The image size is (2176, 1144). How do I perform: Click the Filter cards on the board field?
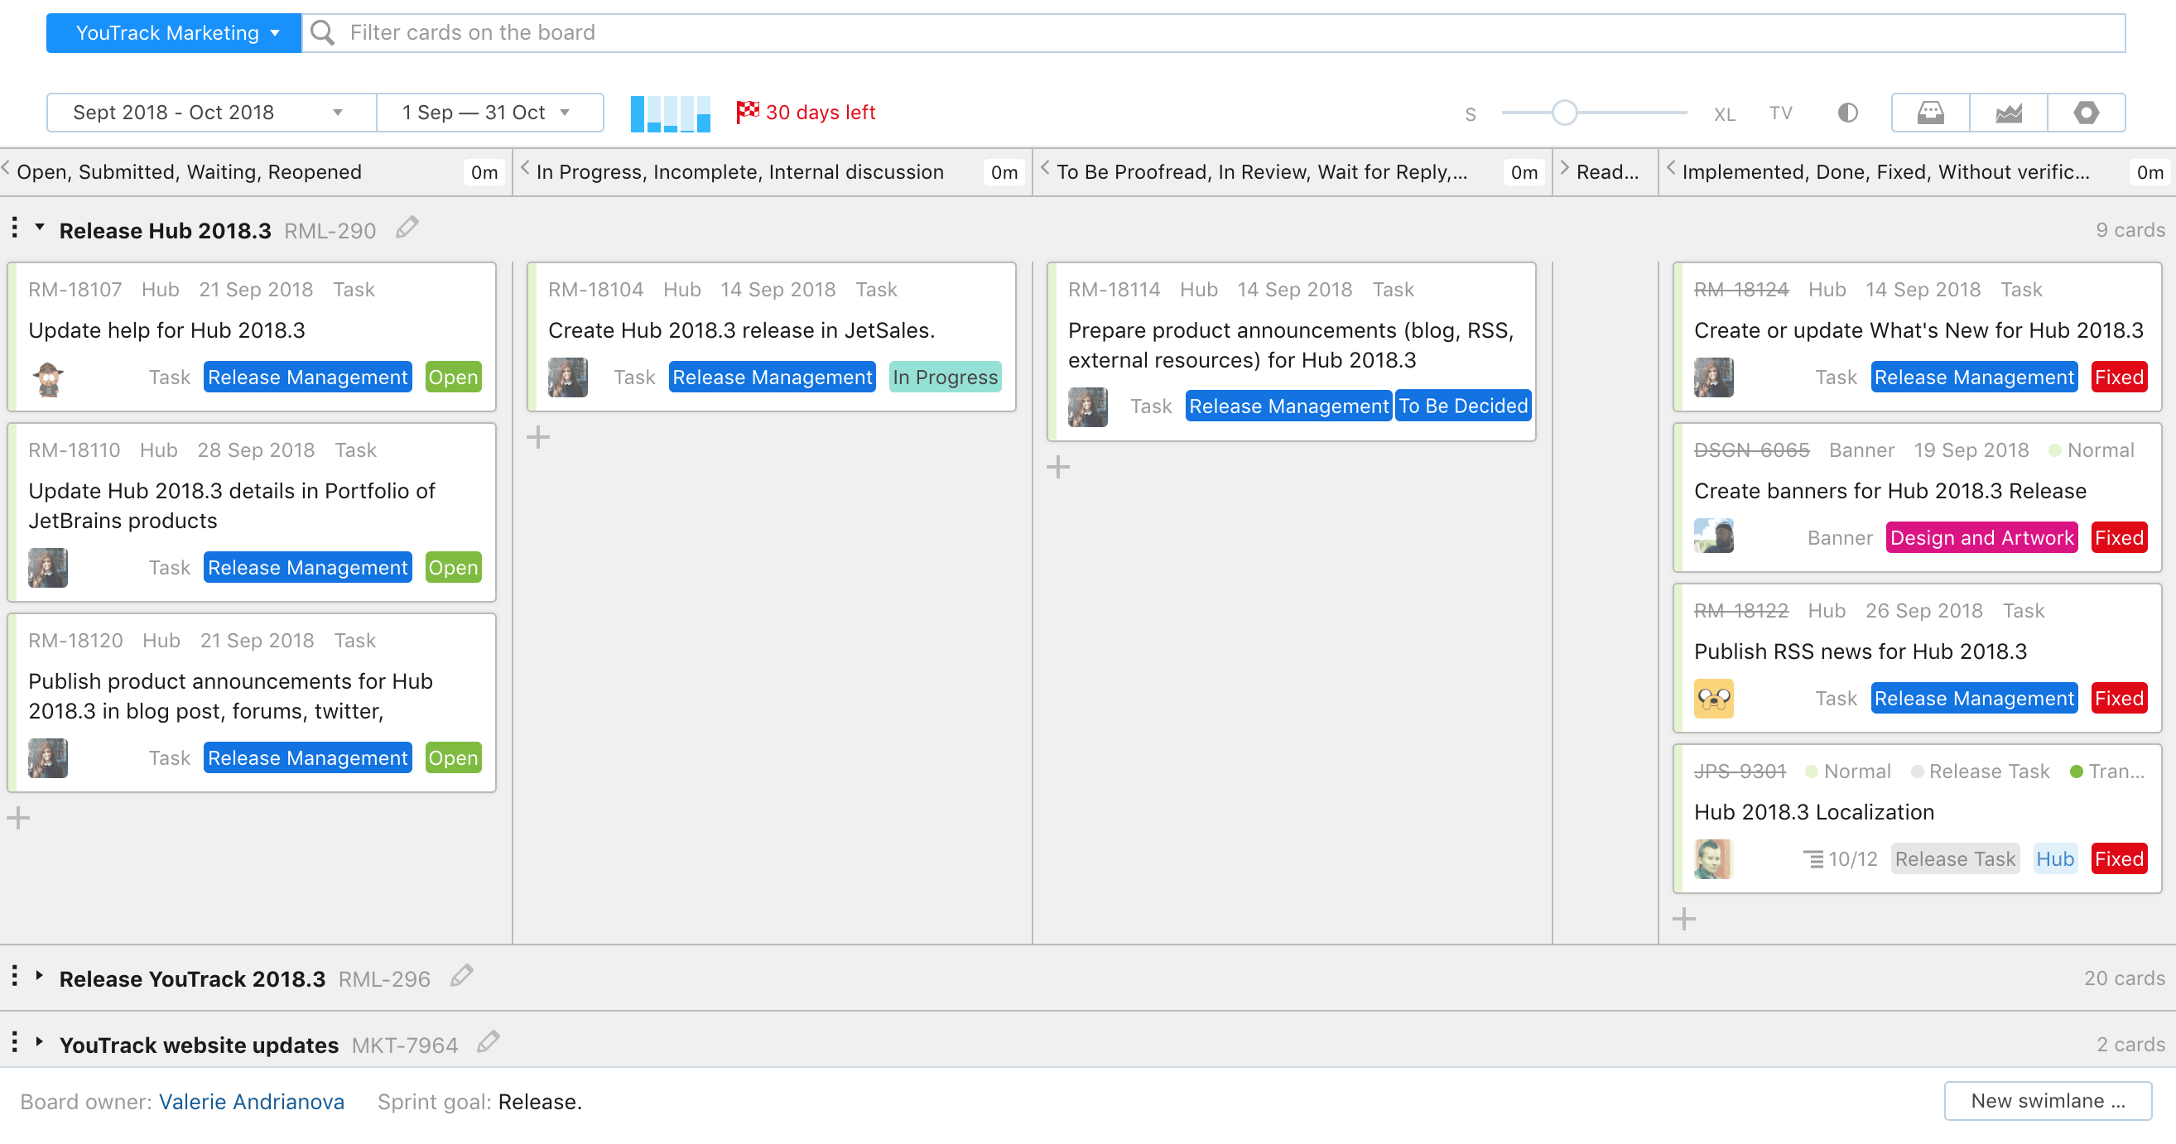[x=1213, y=33]
